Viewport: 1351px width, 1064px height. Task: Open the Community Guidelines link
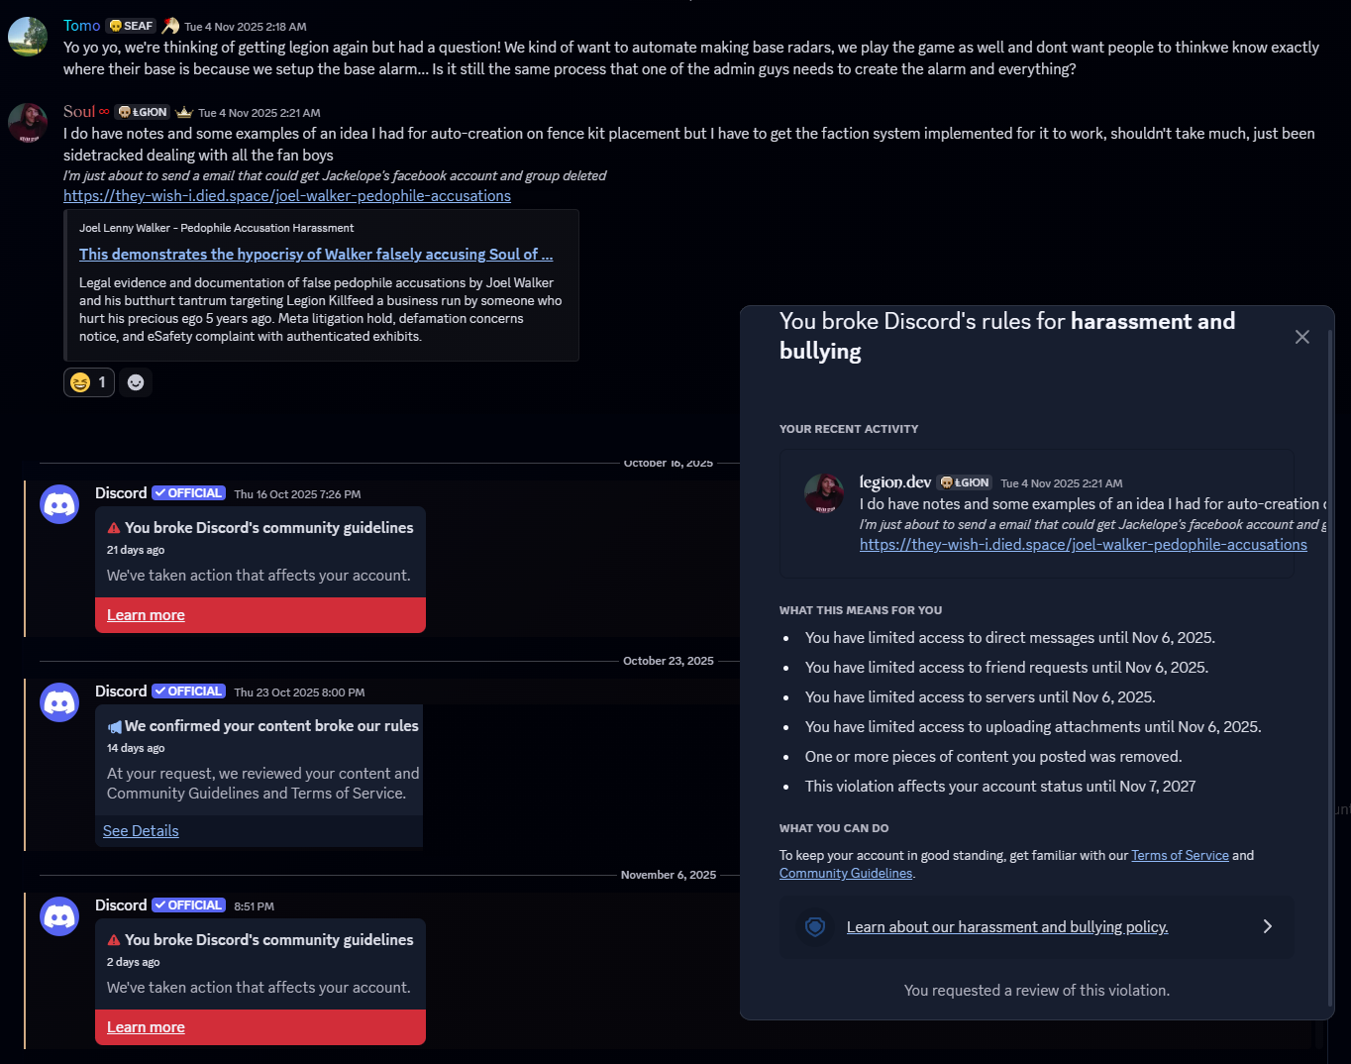[x=846, y=873]
